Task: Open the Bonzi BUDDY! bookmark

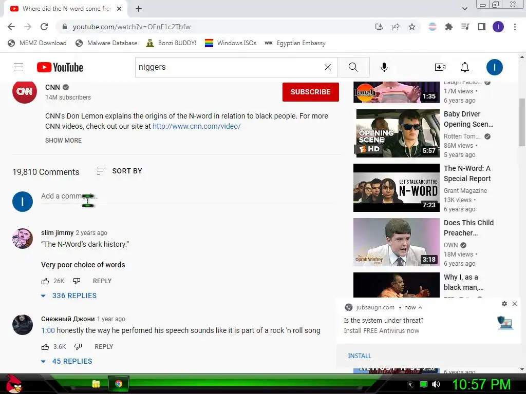Action: 172,43
